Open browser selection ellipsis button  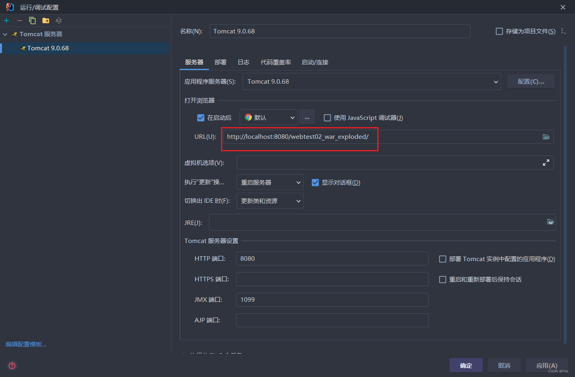click(307, 117)
